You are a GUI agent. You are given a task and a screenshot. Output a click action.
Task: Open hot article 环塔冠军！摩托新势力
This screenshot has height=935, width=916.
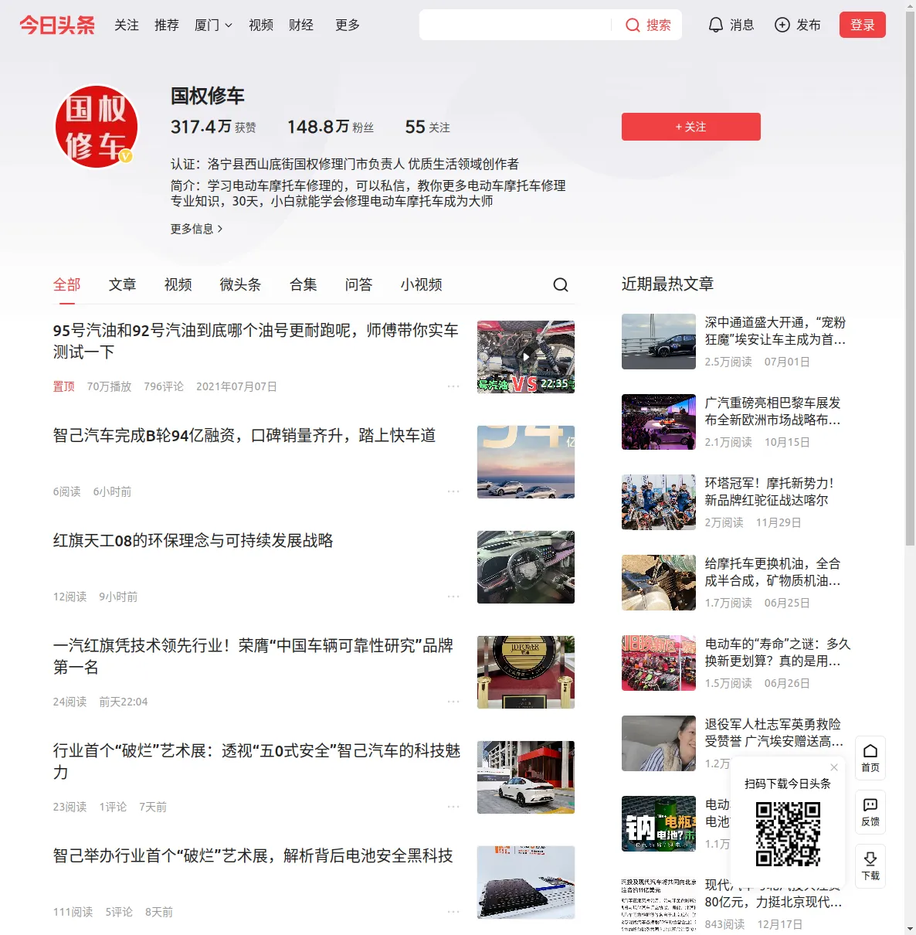pos(769,491)
